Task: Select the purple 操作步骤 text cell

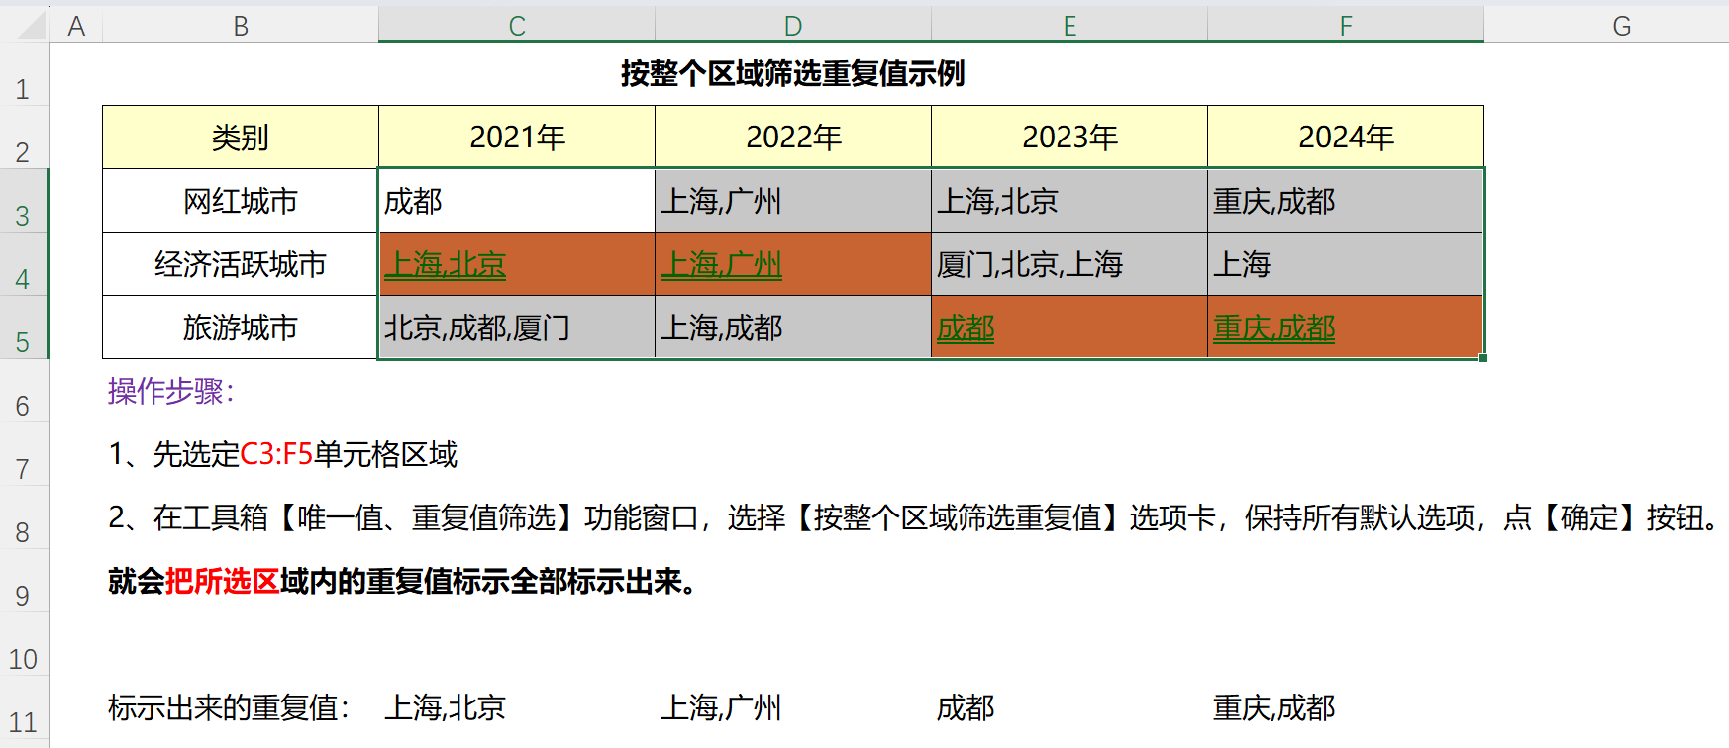Action: click(x=170, y=391)
